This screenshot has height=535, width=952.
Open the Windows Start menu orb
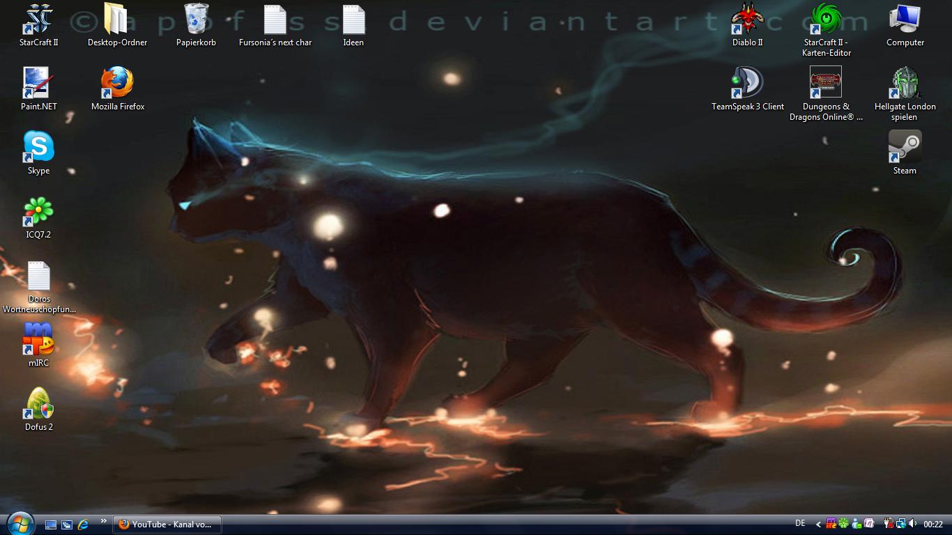(x=20, y=522)
